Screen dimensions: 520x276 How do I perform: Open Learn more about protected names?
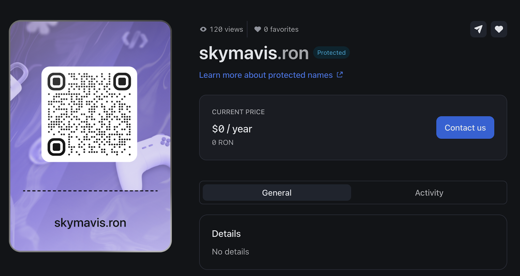tap(266, 75)
